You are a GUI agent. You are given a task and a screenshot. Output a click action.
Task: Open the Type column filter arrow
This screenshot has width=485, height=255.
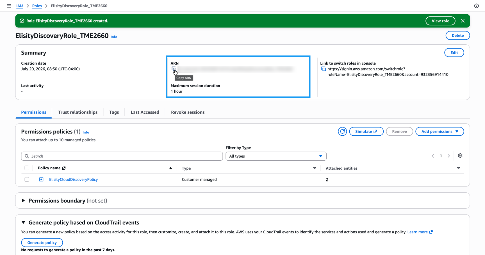click(315, 168)
